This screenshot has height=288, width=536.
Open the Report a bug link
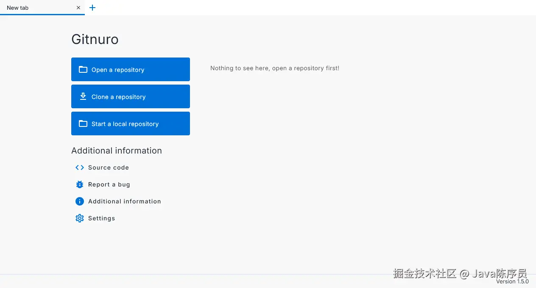pos(109,184)
